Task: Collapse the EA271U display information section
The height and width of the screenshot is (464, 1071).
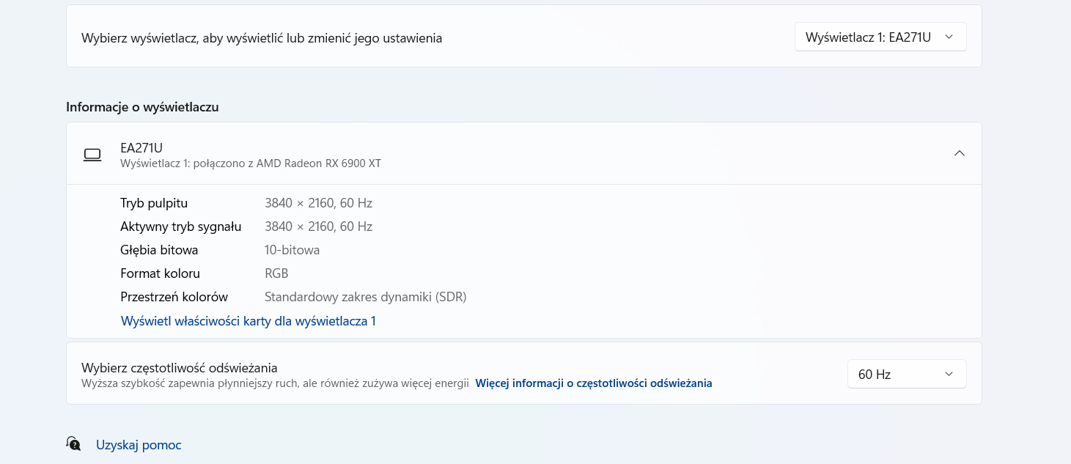Action: [x=959, y=153]
